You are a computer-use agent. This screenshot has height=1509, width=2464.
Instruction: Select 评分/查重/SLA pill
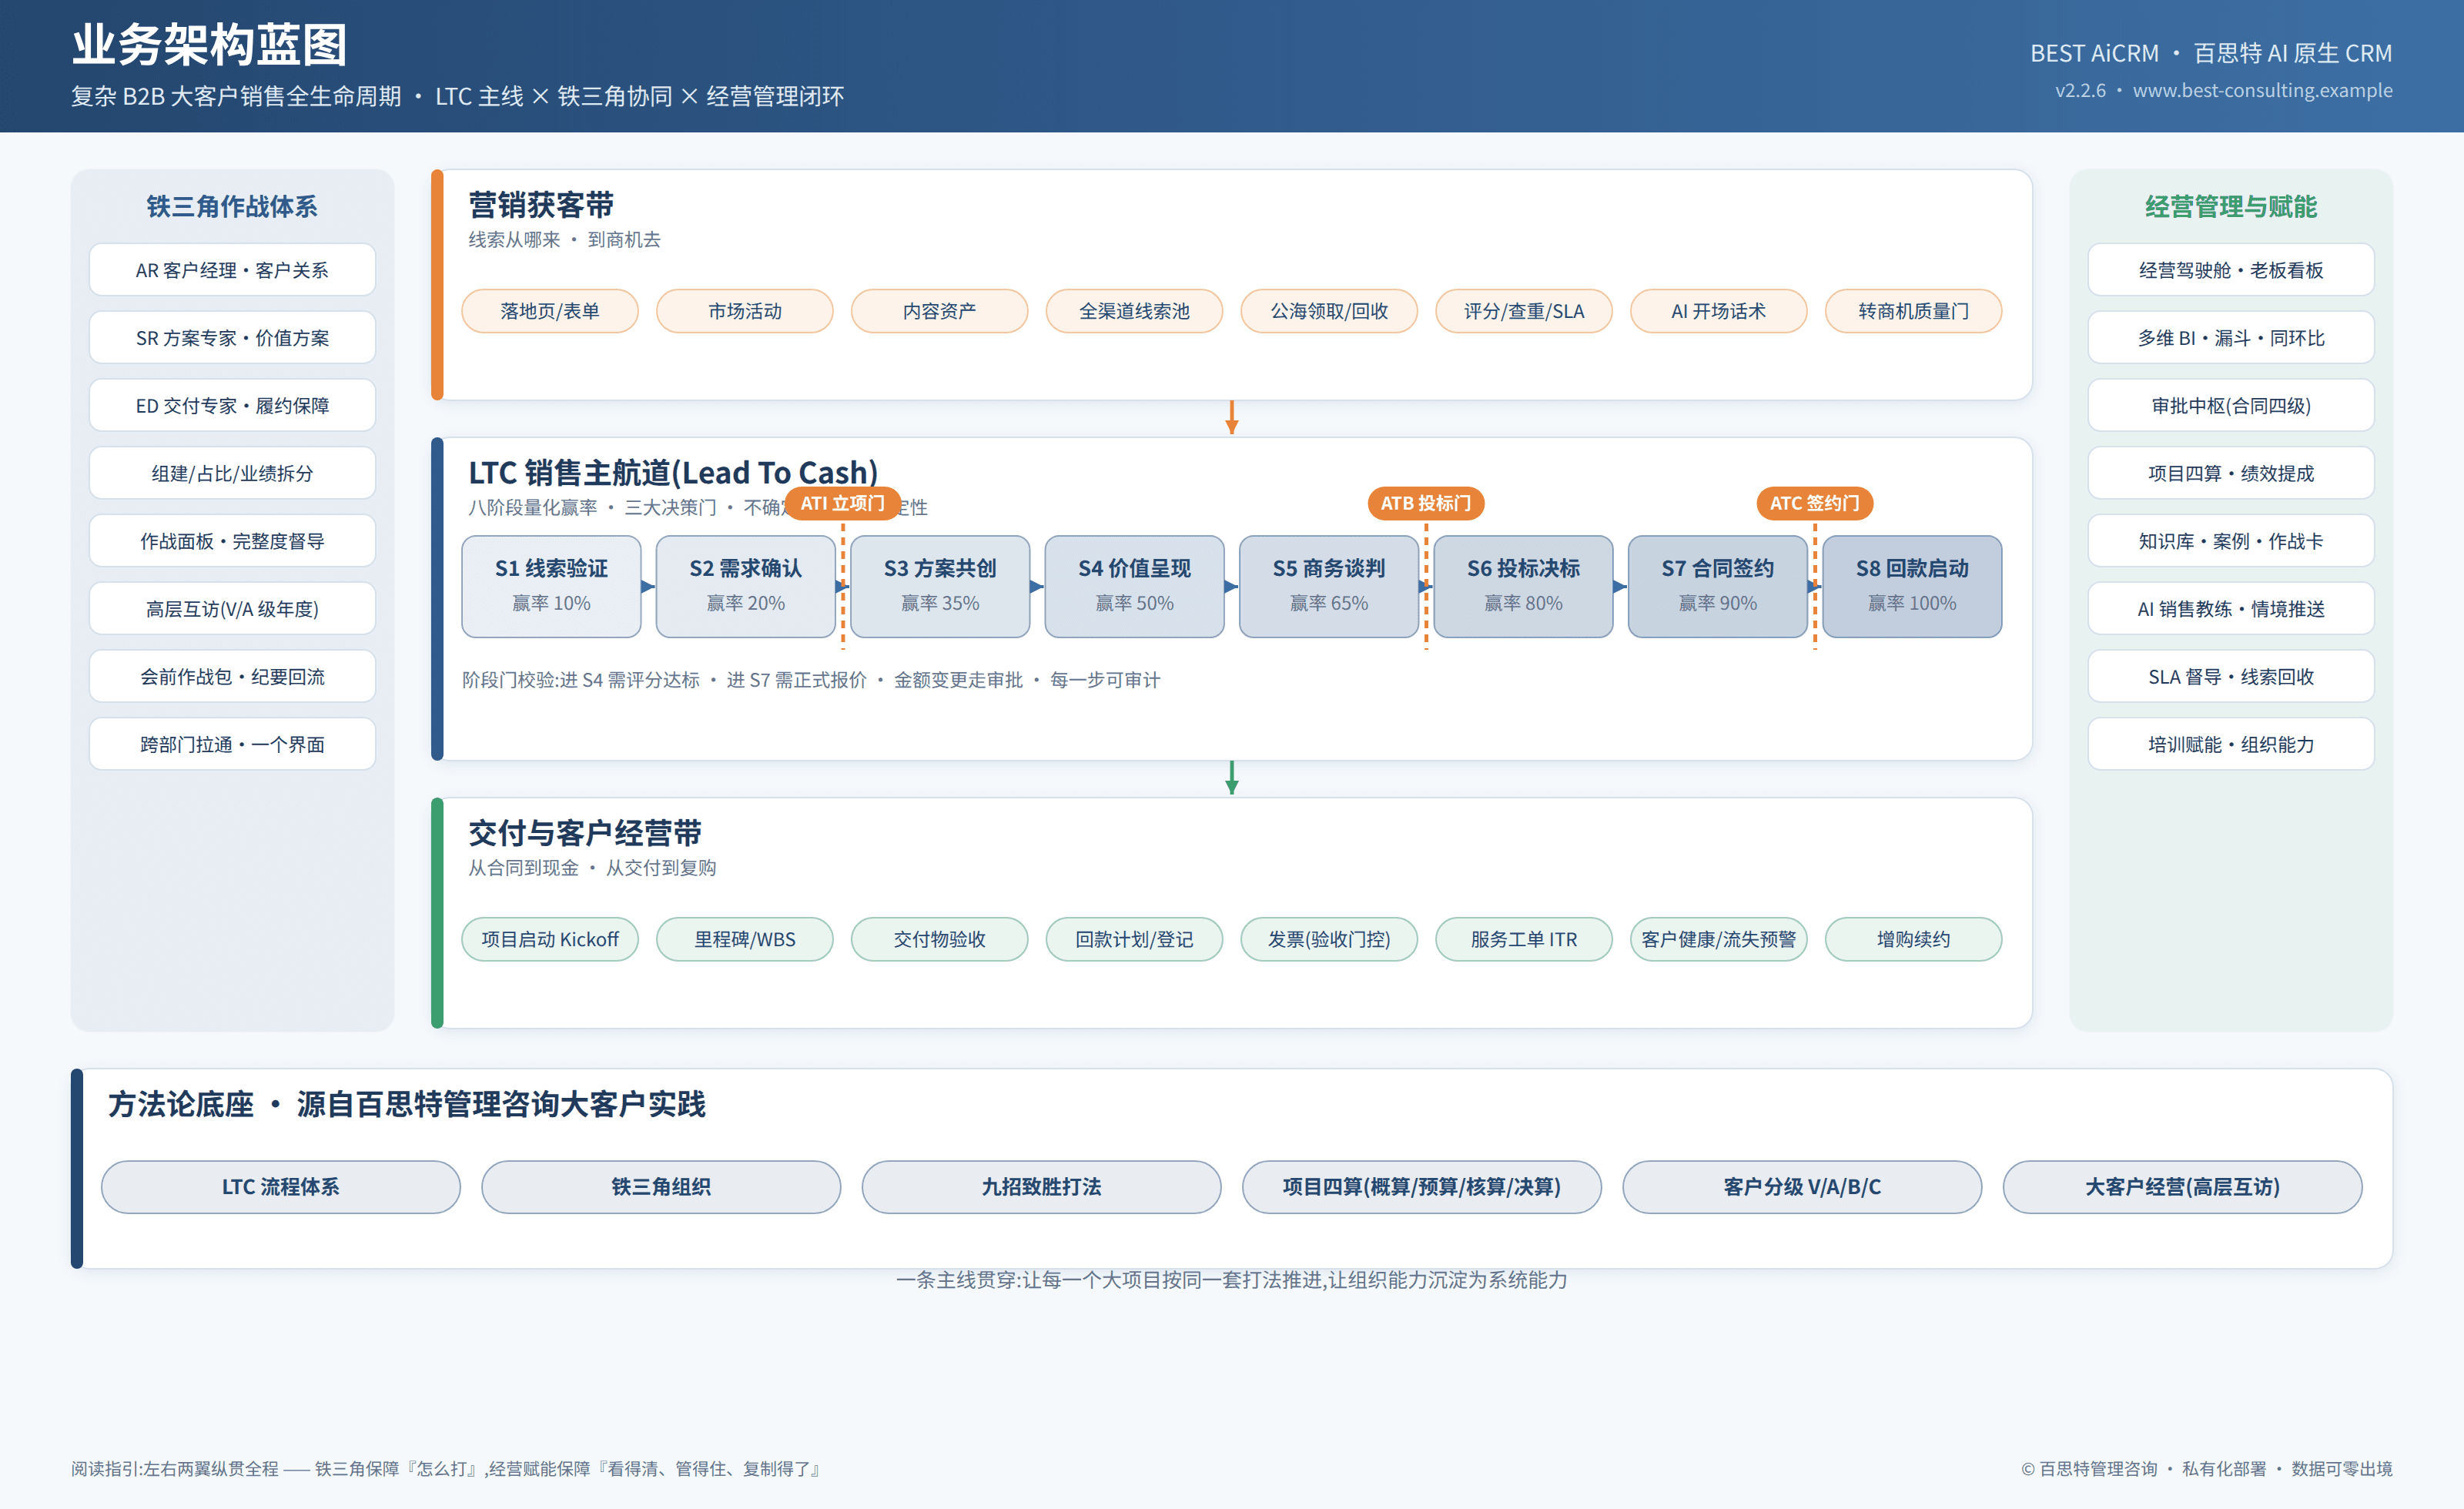pos(1523,311)
